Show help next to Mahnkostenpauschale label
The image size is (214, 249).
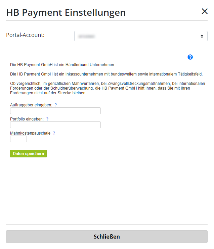click(54, 133)
